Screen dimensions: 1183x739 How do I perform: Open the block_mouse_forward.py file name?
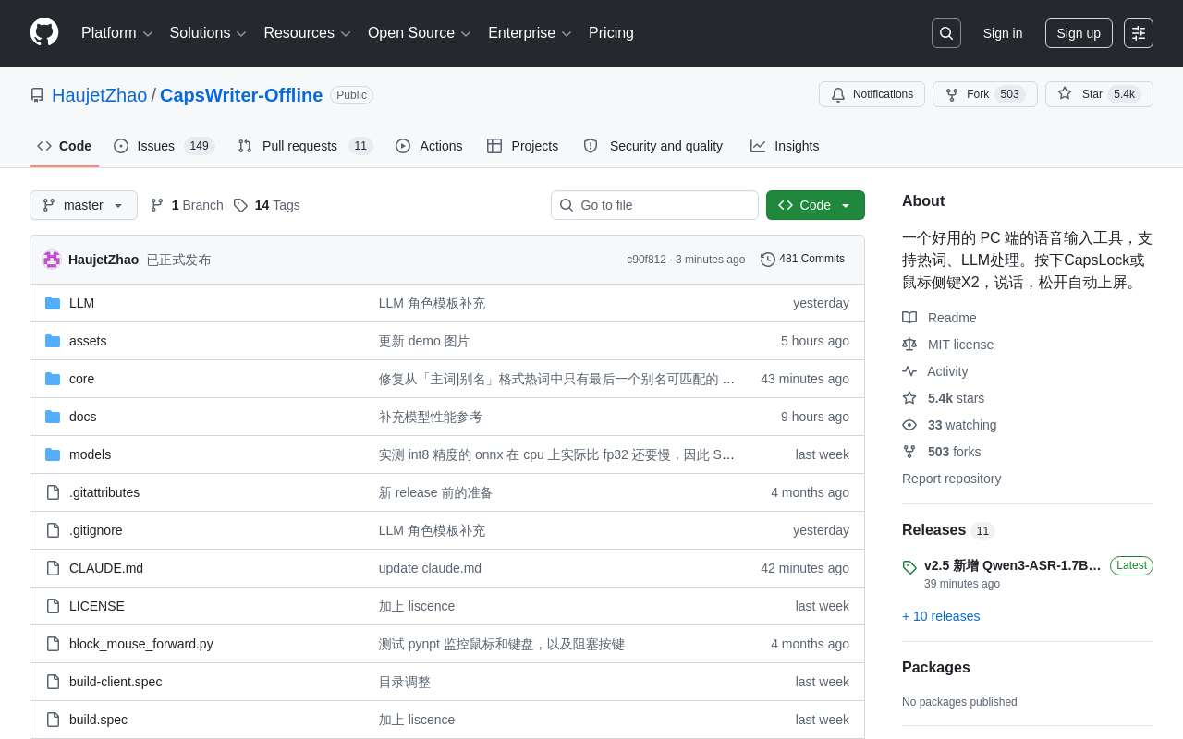pos(141,644)
